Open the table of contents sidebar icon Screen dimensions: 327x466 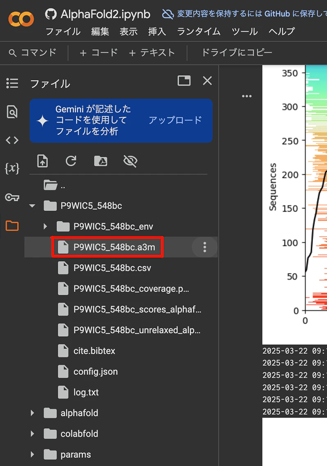(x=12, y=83)
